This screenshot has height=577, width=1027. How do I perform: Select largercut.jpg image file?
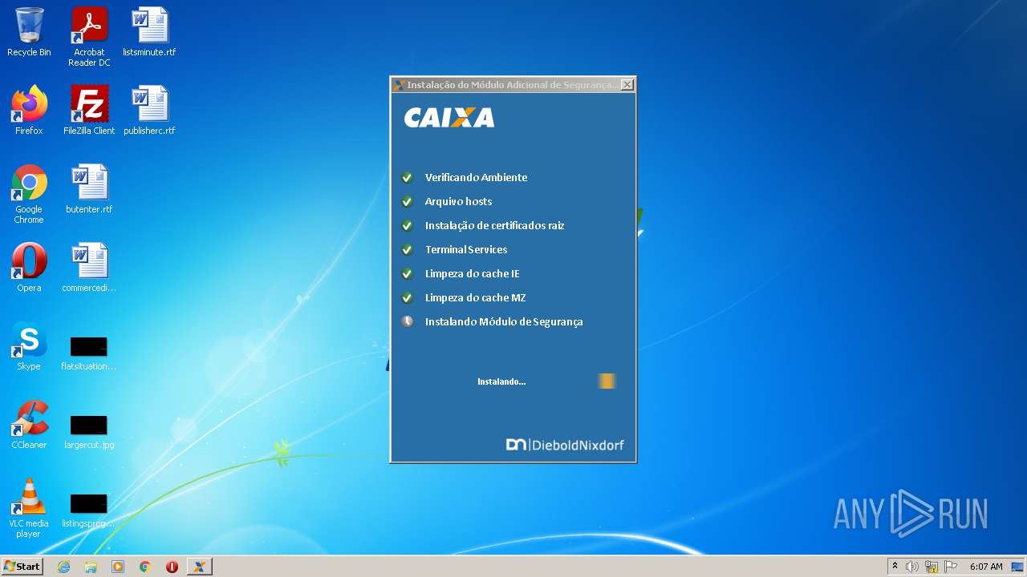click(89, 433)
